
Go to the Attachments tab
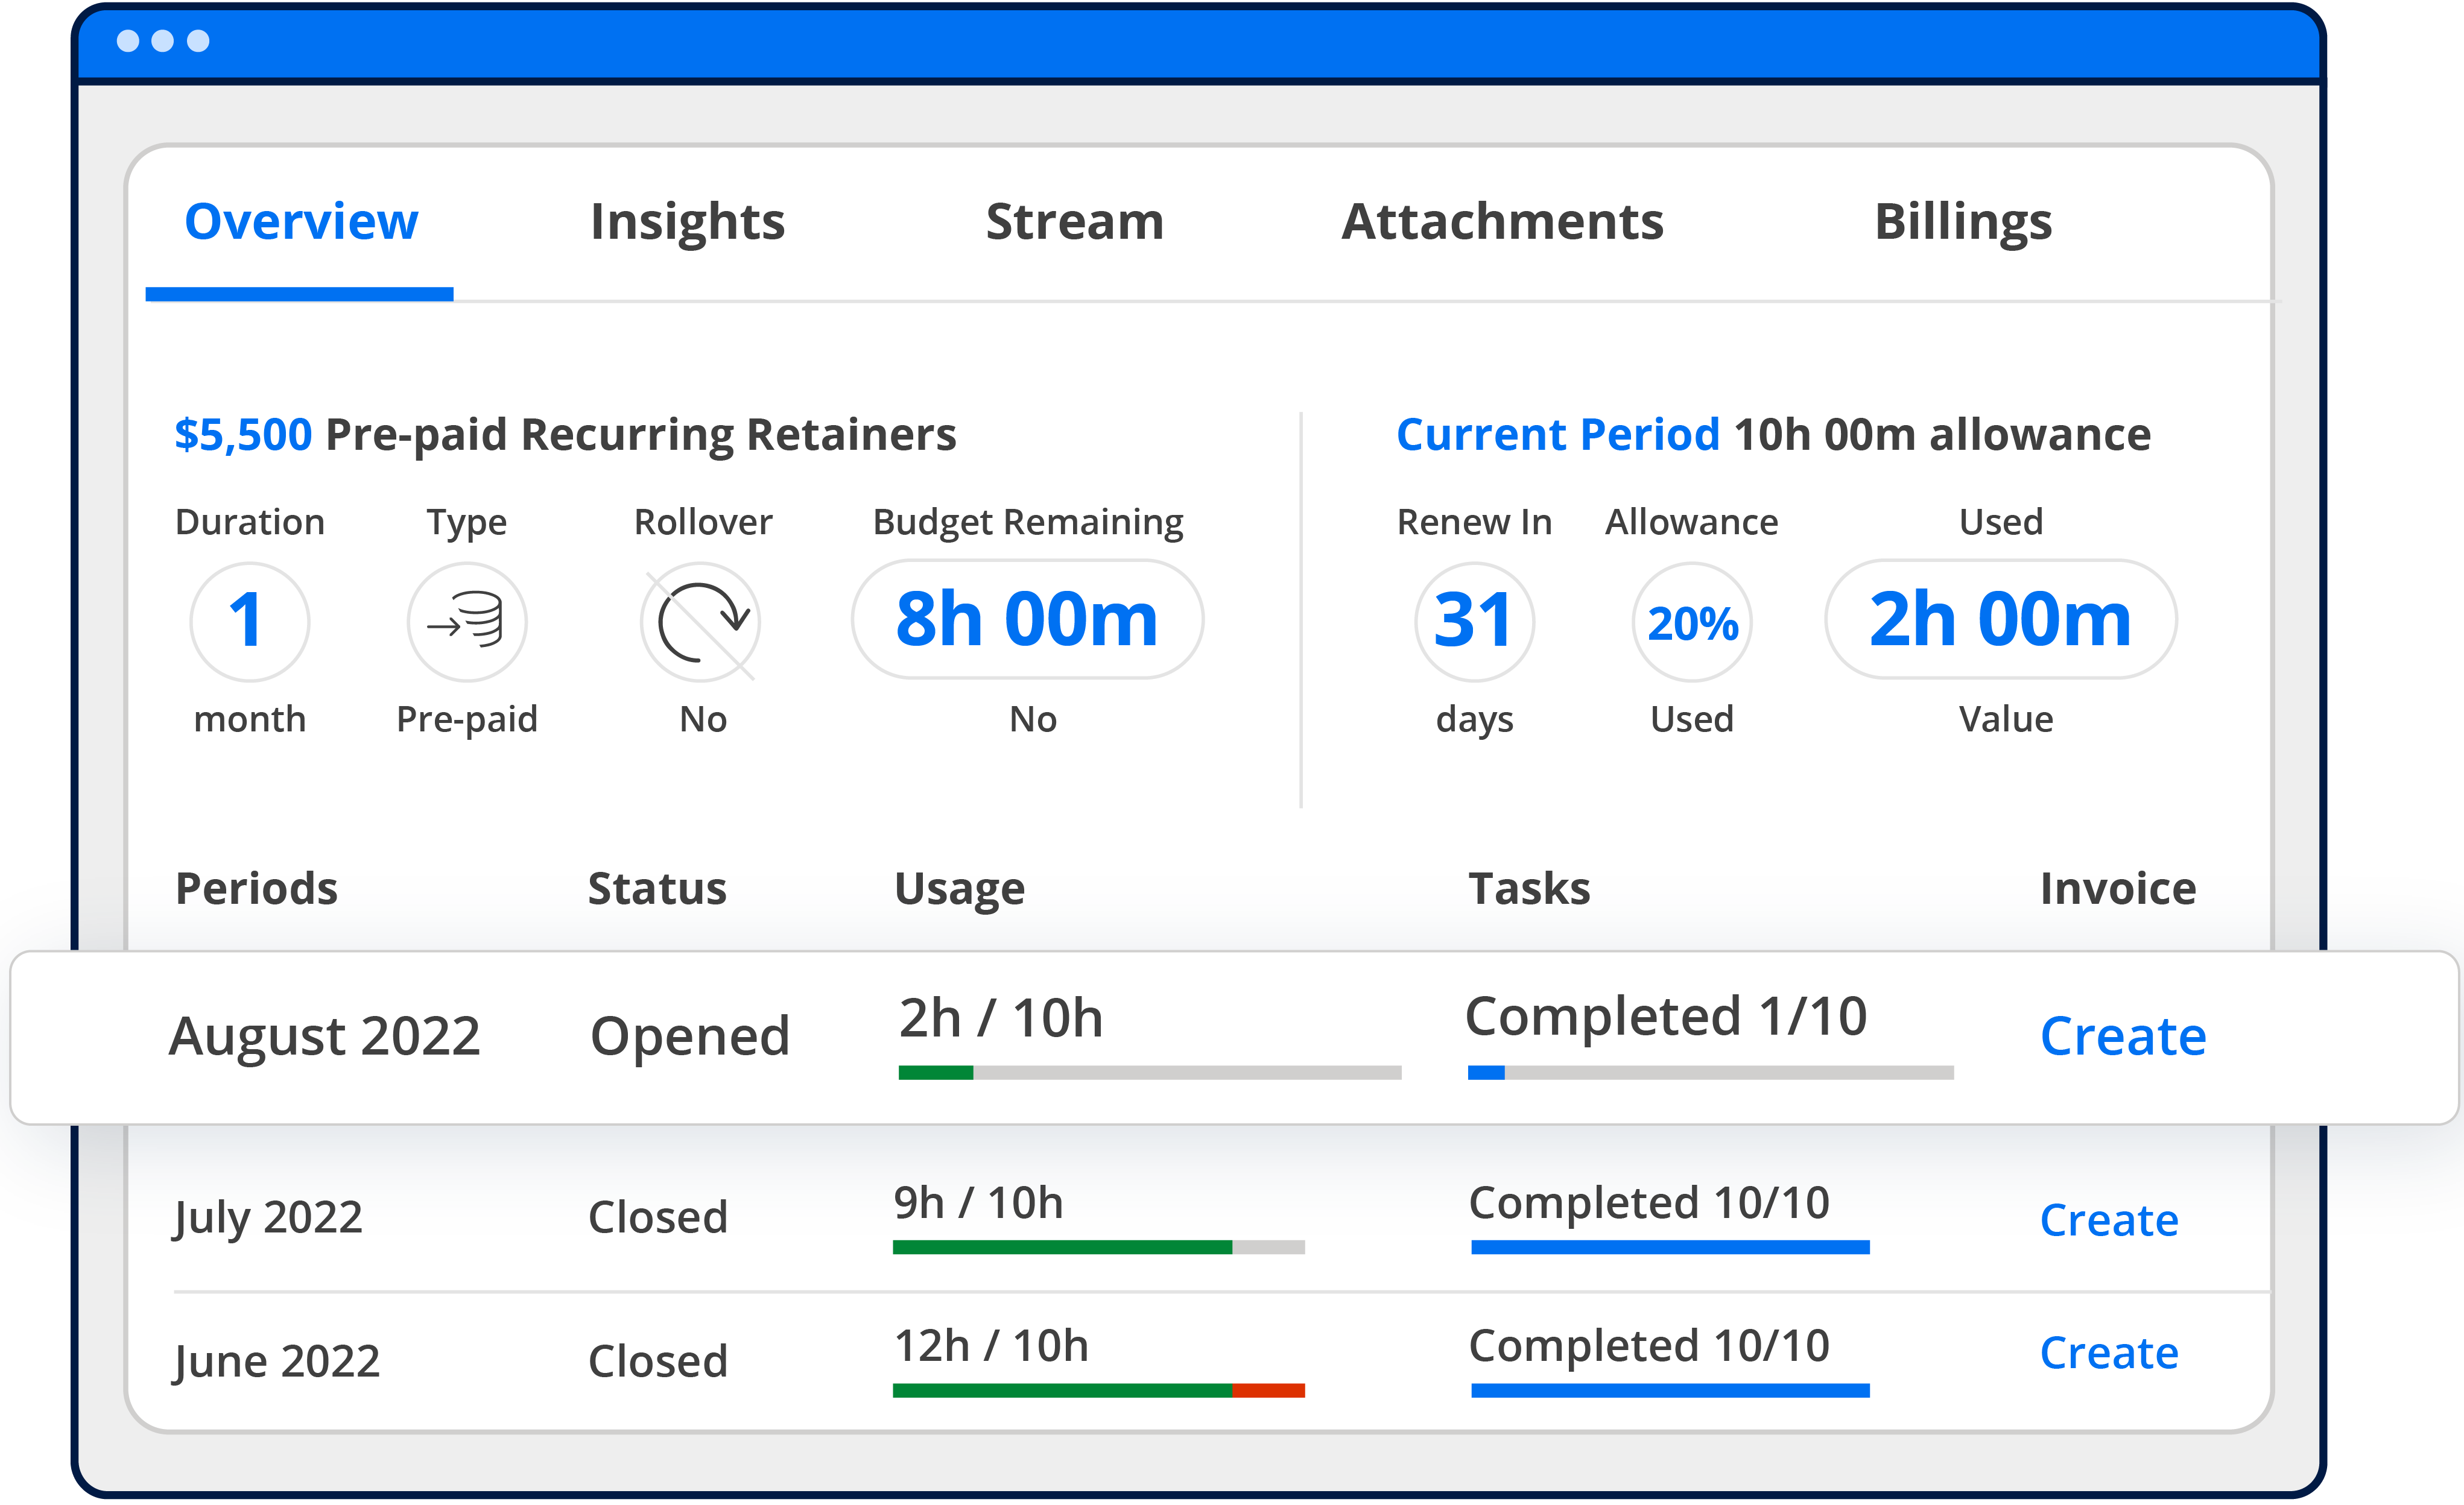(1501, 222)
